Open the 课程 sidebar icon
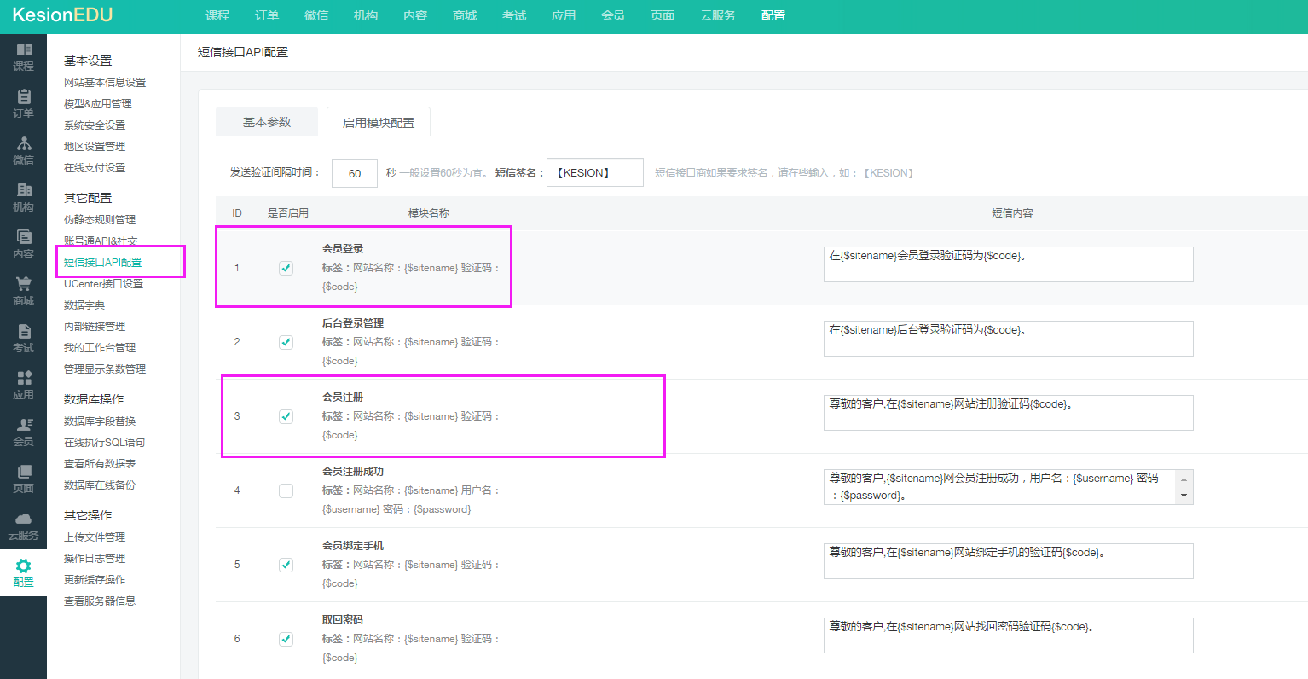This screenshot has height=679, width=1308. pyautogui.click(x=24, y=50)
